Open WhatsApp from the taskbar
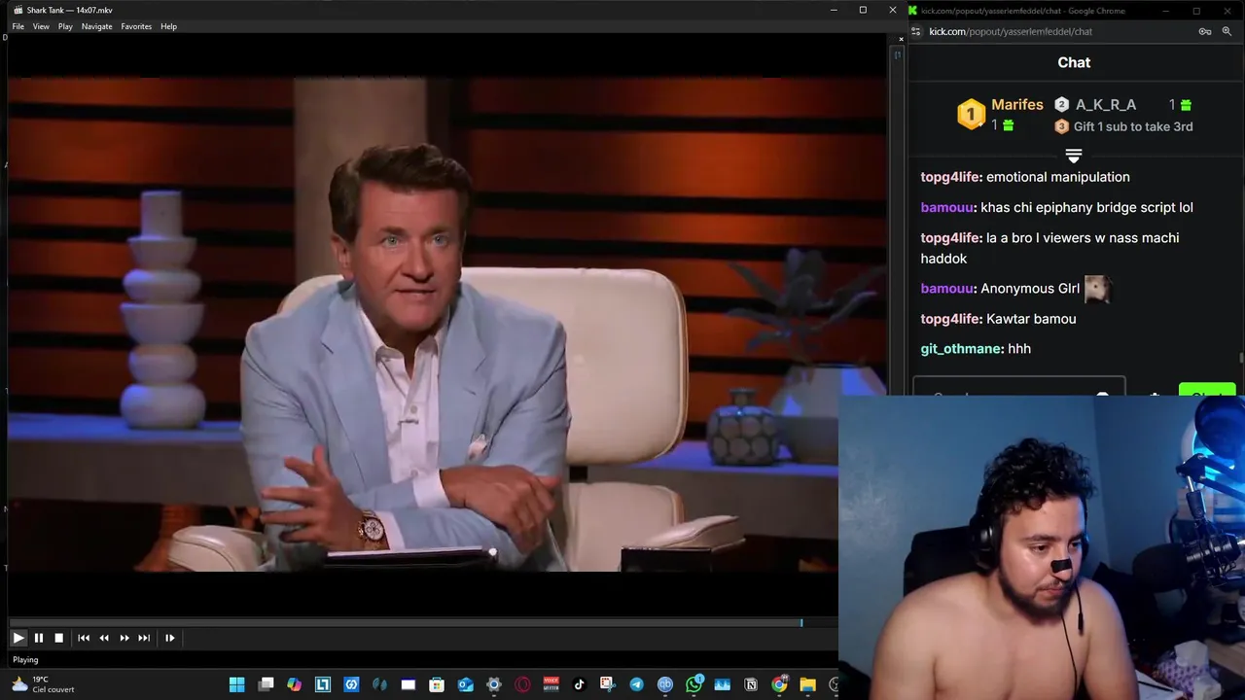This screenshot has width=1245, height=700. tap(694, 684)
